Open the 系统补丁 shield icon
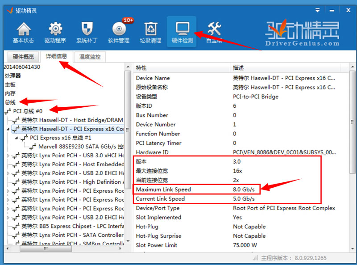Screen dimensions: 357x265 (x=87, y=32)
